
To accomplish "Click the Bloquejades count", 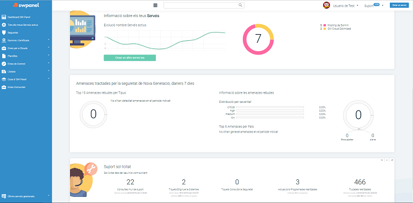I will (x=347, y=135).
